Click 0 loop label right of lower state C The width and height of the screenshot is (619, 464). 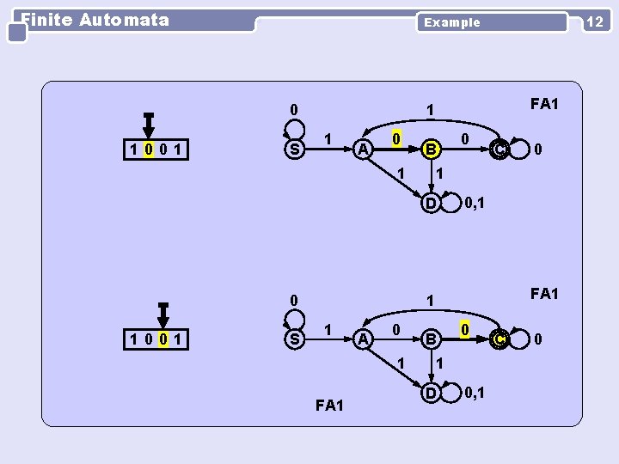pyautogui.click(x=538, y=339)
